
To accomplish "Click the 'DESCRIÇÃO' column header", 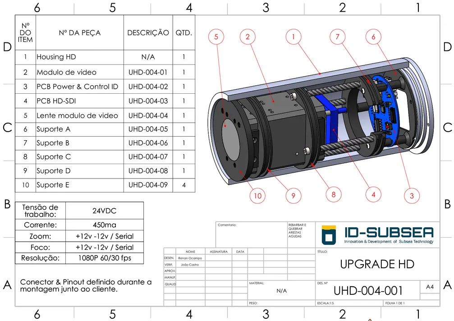I will pos(148,33).
